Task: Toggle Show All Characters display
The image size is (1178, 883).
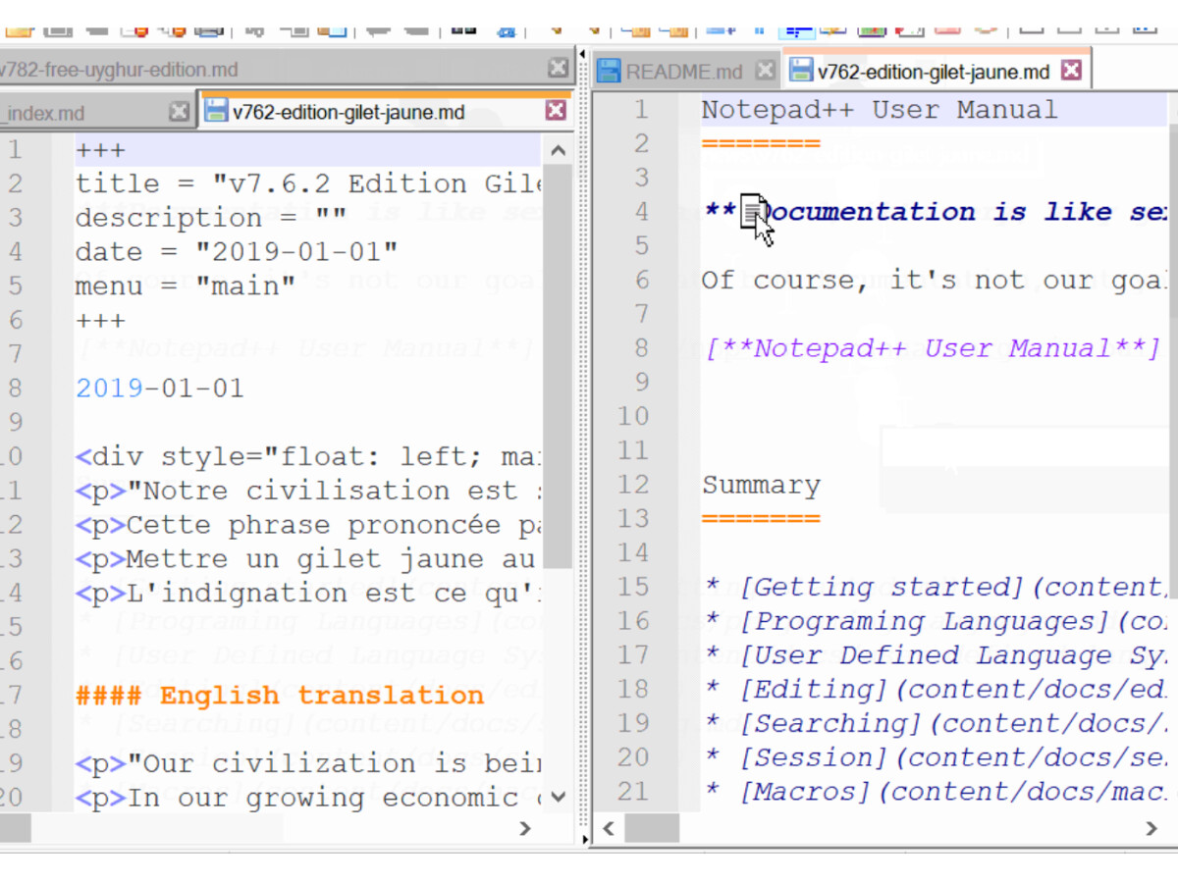Action: click(758, 30)
